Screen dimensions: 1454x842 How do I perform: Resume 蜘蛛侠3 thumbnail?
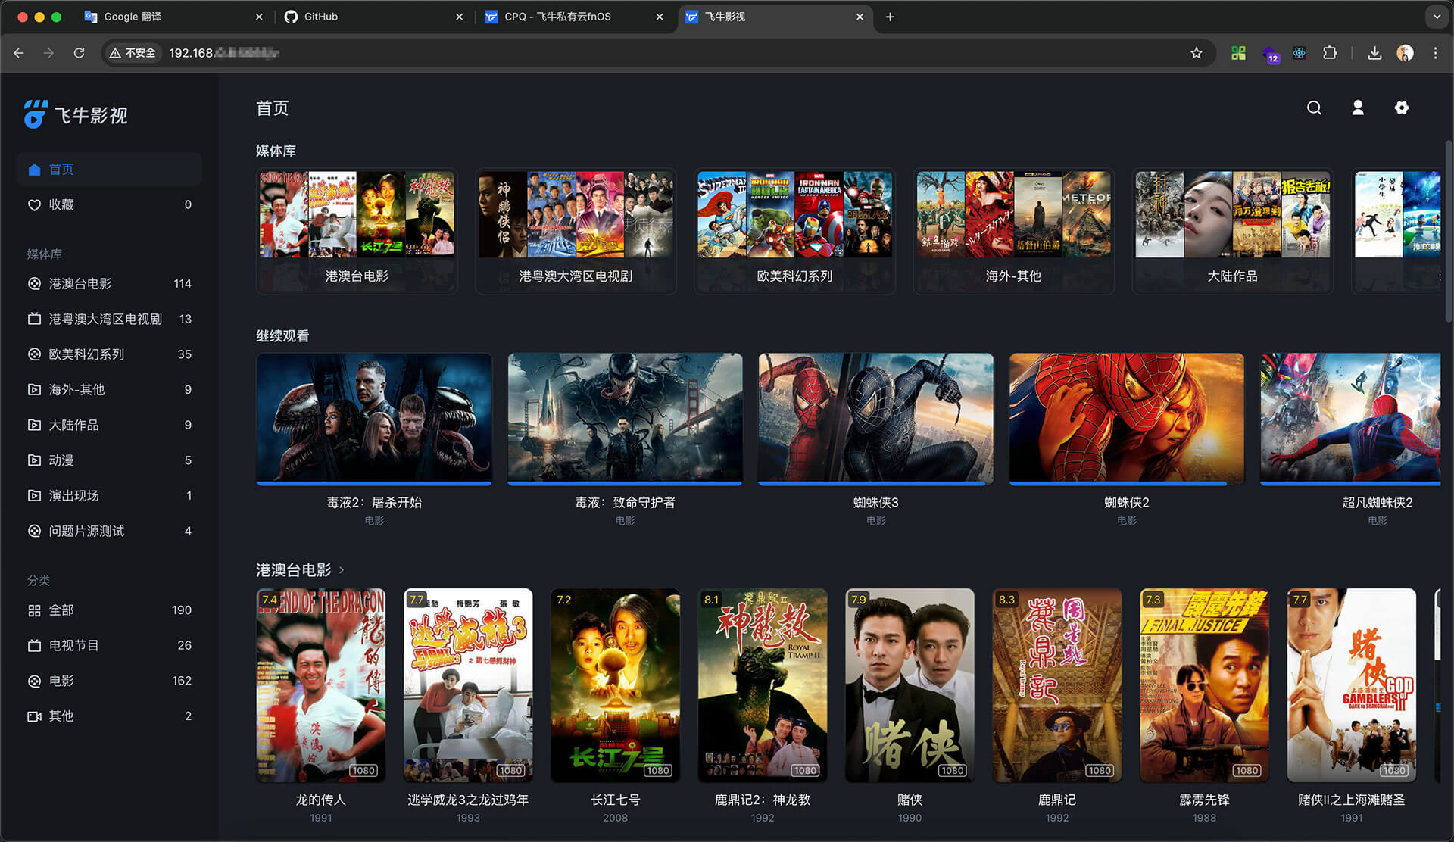875,417
